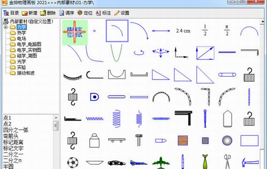Click the 标注 toolbar button
The height and width of the screenshot is (169, 267).
103,13
